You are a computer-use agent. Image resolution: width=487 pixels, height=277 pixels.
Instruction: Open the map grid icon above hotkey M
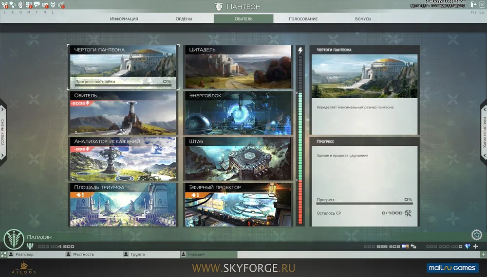(x=29, y=4)
